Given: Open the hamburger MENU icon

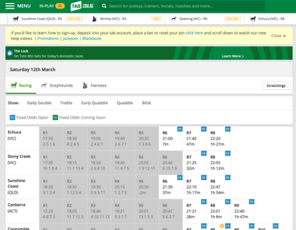Looking at the screenshot, I should [10, 6].
